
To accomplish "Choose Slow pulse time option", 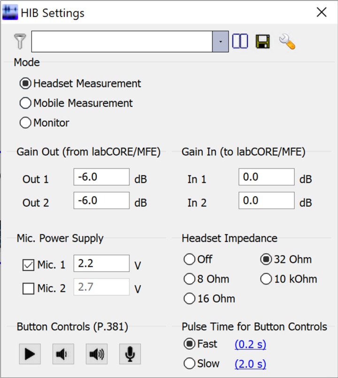I will pyautogui.click(x=190, y=363).
